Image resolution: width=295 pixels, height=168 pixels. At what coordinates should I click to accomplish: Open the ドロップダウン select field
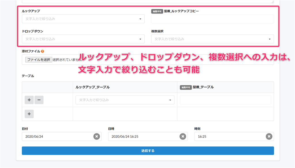[x=83, y=39]
